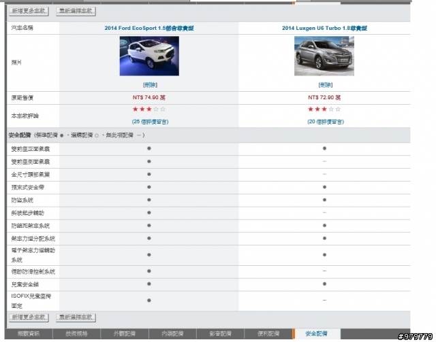Click the top 重新選擇車款 button

pyautogui.click(x=76, y=11)
